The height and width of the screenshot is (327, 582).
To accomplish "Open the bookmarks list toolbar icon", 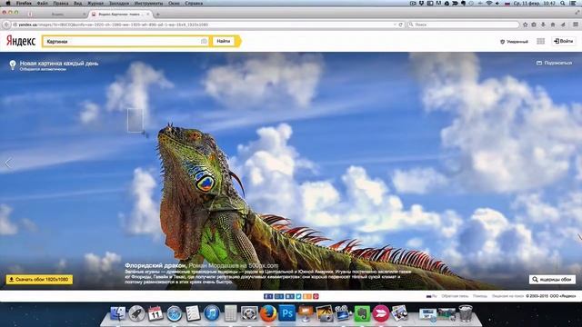I will [534, 25].
